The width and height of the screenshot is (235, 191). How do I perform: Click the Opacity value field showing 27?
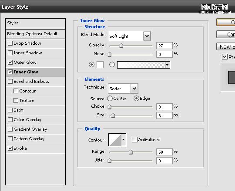pos(164,46)
